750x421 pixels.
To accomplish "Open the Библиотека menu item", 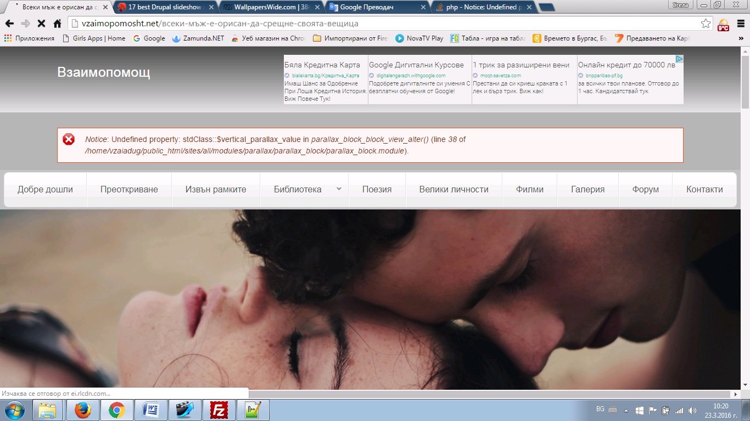I will pos(298,189).
